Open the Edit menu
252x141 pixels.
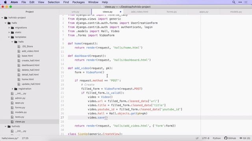tap(32, 2)
